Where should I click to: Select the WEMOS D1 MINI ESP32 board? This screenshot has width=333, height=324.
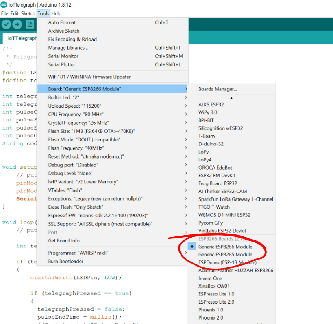[x=231, y=215]
